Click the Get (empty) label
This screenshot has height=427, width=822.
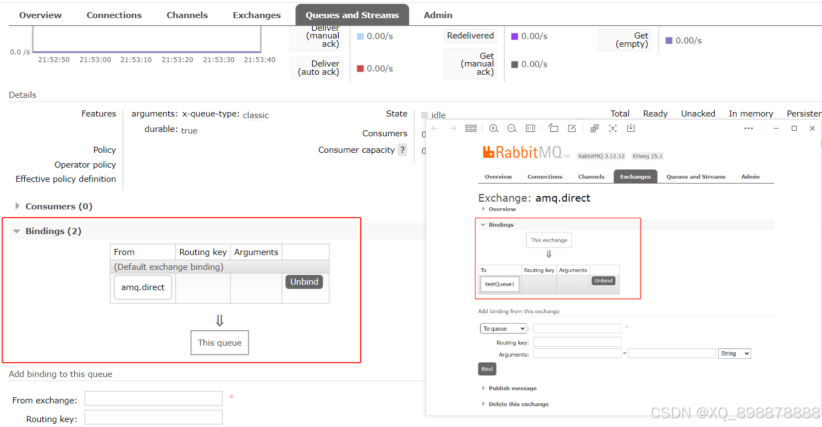pos(625,40)
